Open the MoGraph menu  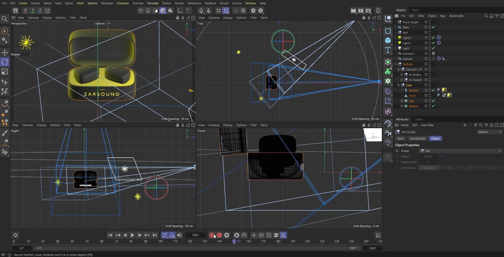coord(107,3)
